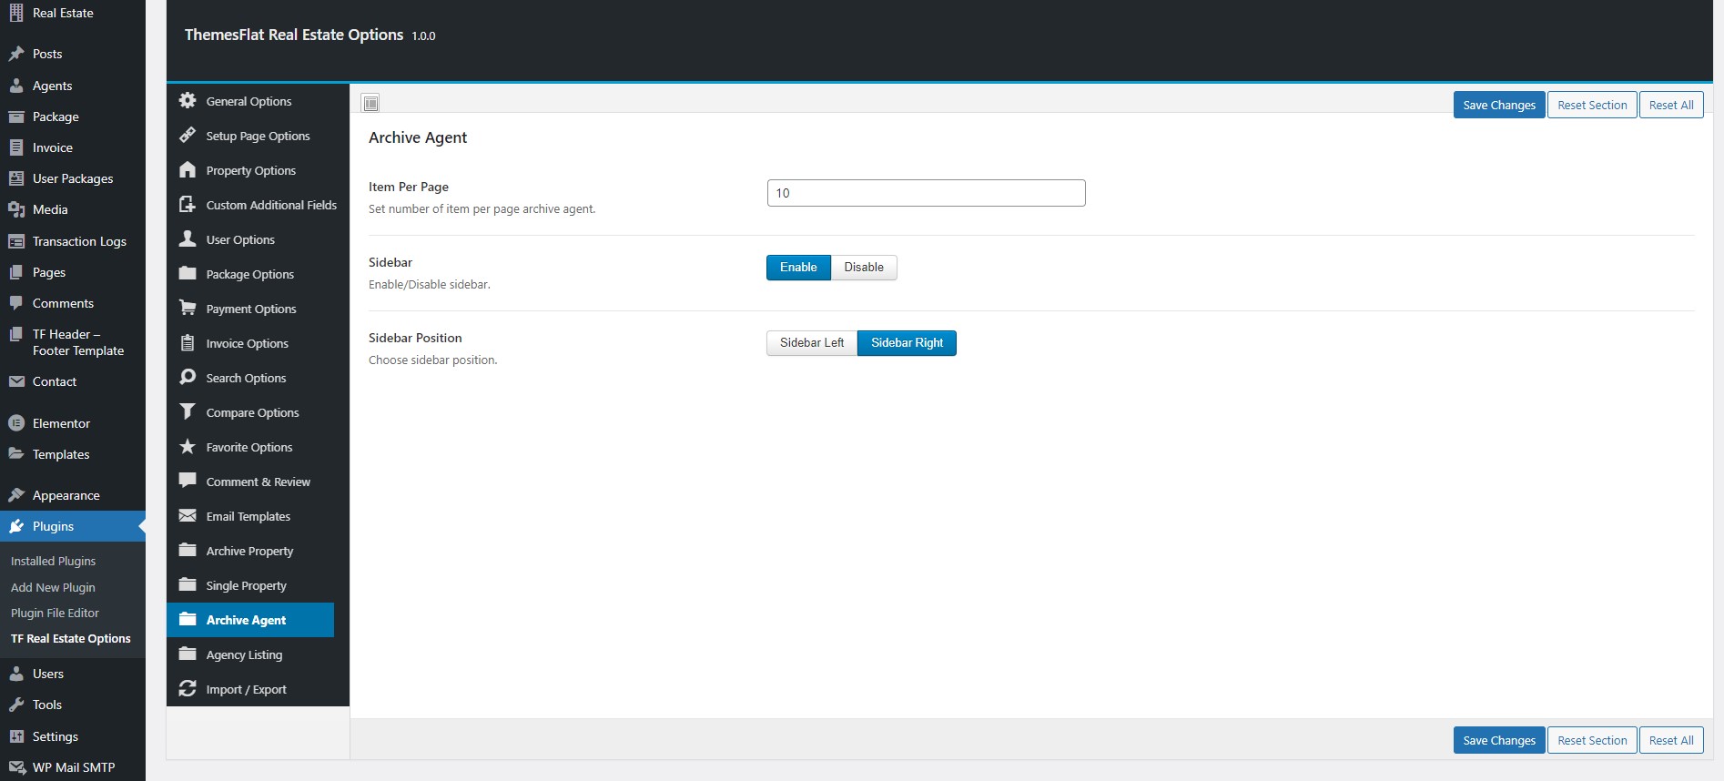Click the Package Options folder icon
The image size is (1724, 781).
pos(188,274)
